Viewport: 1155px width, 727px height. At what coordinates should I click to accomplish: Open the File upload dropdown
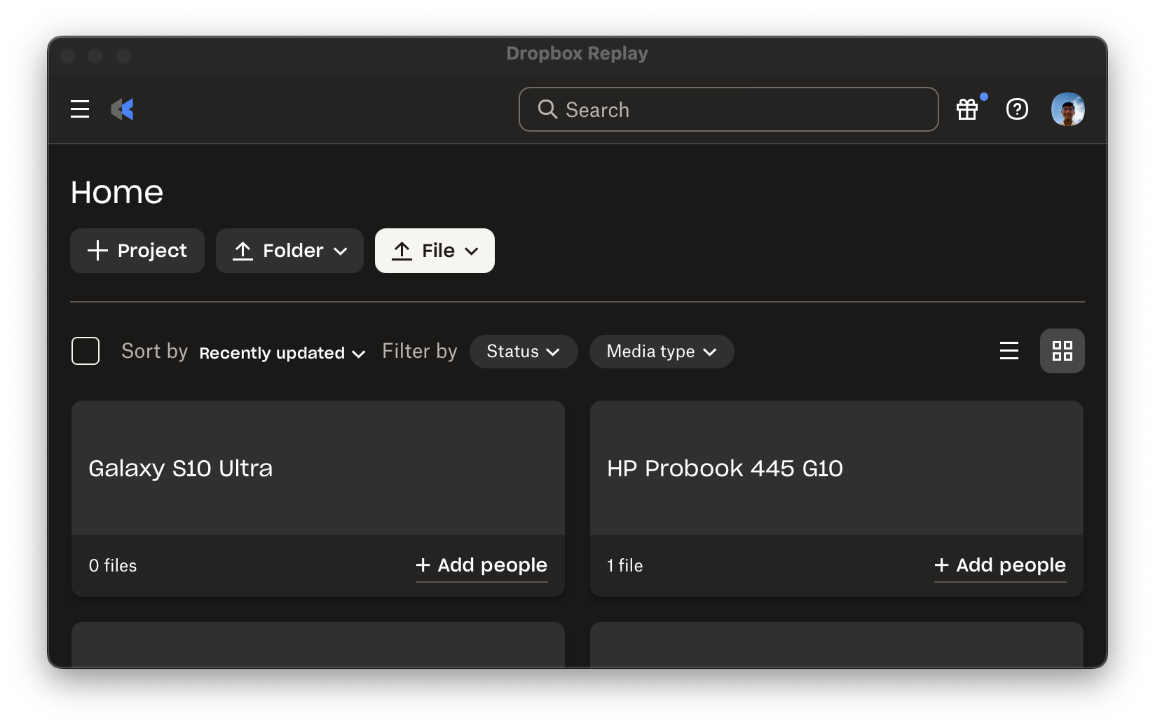435,251
